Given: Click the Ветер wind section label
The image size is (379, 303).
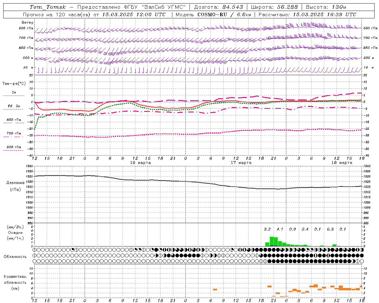Looking at the screenshot, I should pos(28,22).
